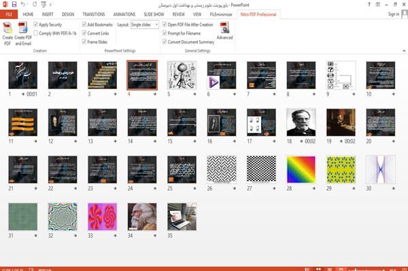Click the Repeat/Redo icon in the quick access toolbar

coord(35,5)
